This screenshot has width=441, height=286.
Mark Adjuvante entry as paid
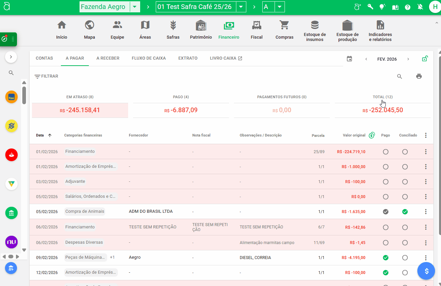coord(385,182)
